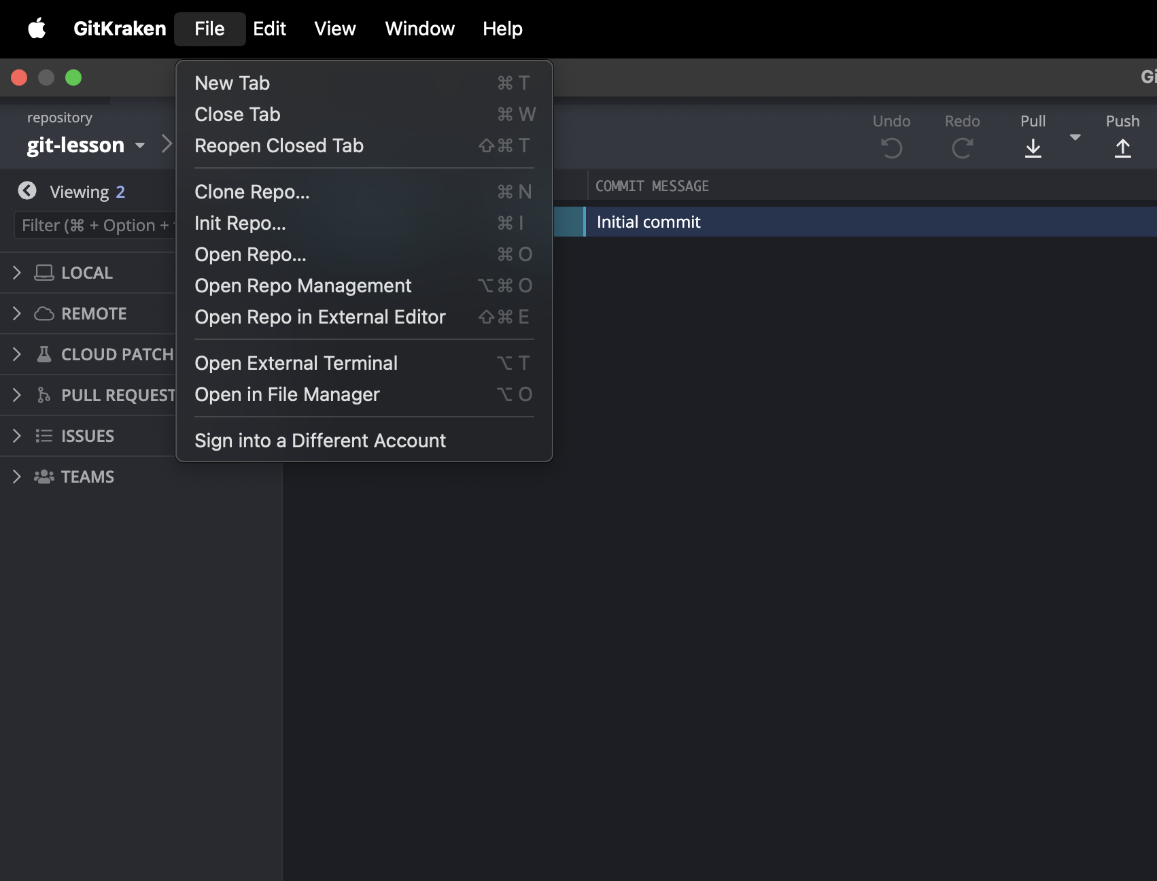
Task: Expand the LOCAL section chevron
Action: 17,273
